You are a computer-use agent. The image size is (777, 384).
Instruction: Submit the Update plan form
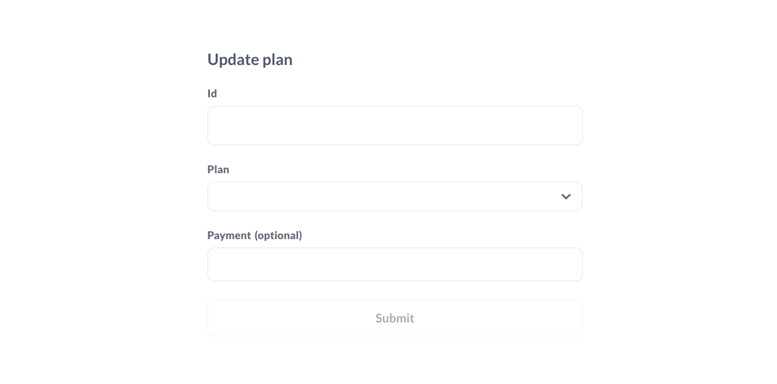click(x=394, y=318)
